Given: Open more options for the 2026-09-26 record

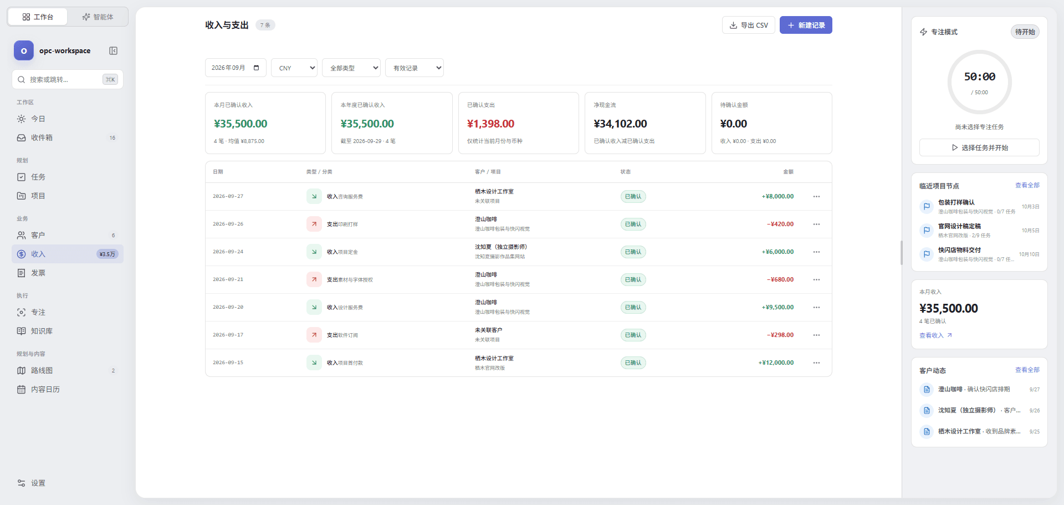Looking at the screenshot, I should tap(816, 225).
